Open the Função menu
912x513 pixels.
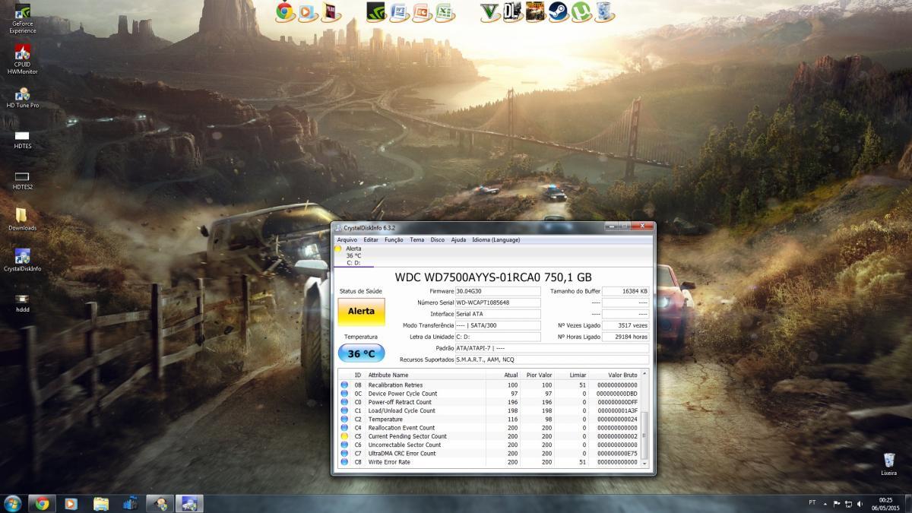pos(394,239)
